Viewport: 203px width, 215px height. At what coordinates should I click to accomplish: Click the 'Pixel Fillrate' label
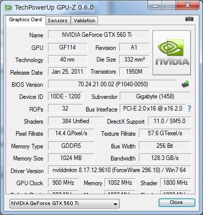(x=29, y=134)
